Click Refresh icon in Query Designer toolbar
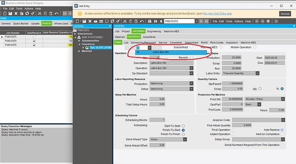The image size is (296, 164). coord(27,13)
